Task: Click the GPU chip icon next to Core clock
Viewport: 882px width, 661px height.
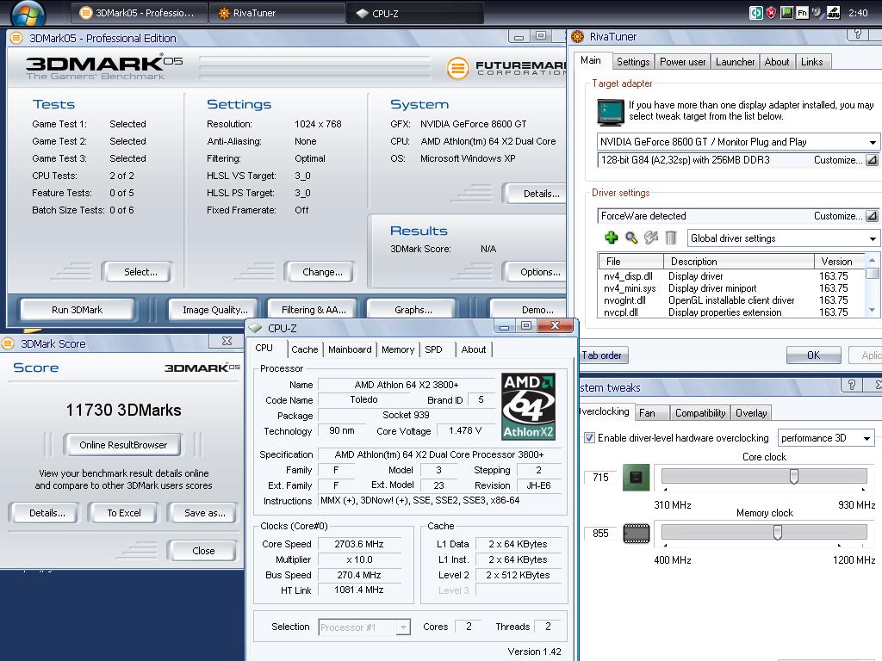Action: click(x=637, y=477)
